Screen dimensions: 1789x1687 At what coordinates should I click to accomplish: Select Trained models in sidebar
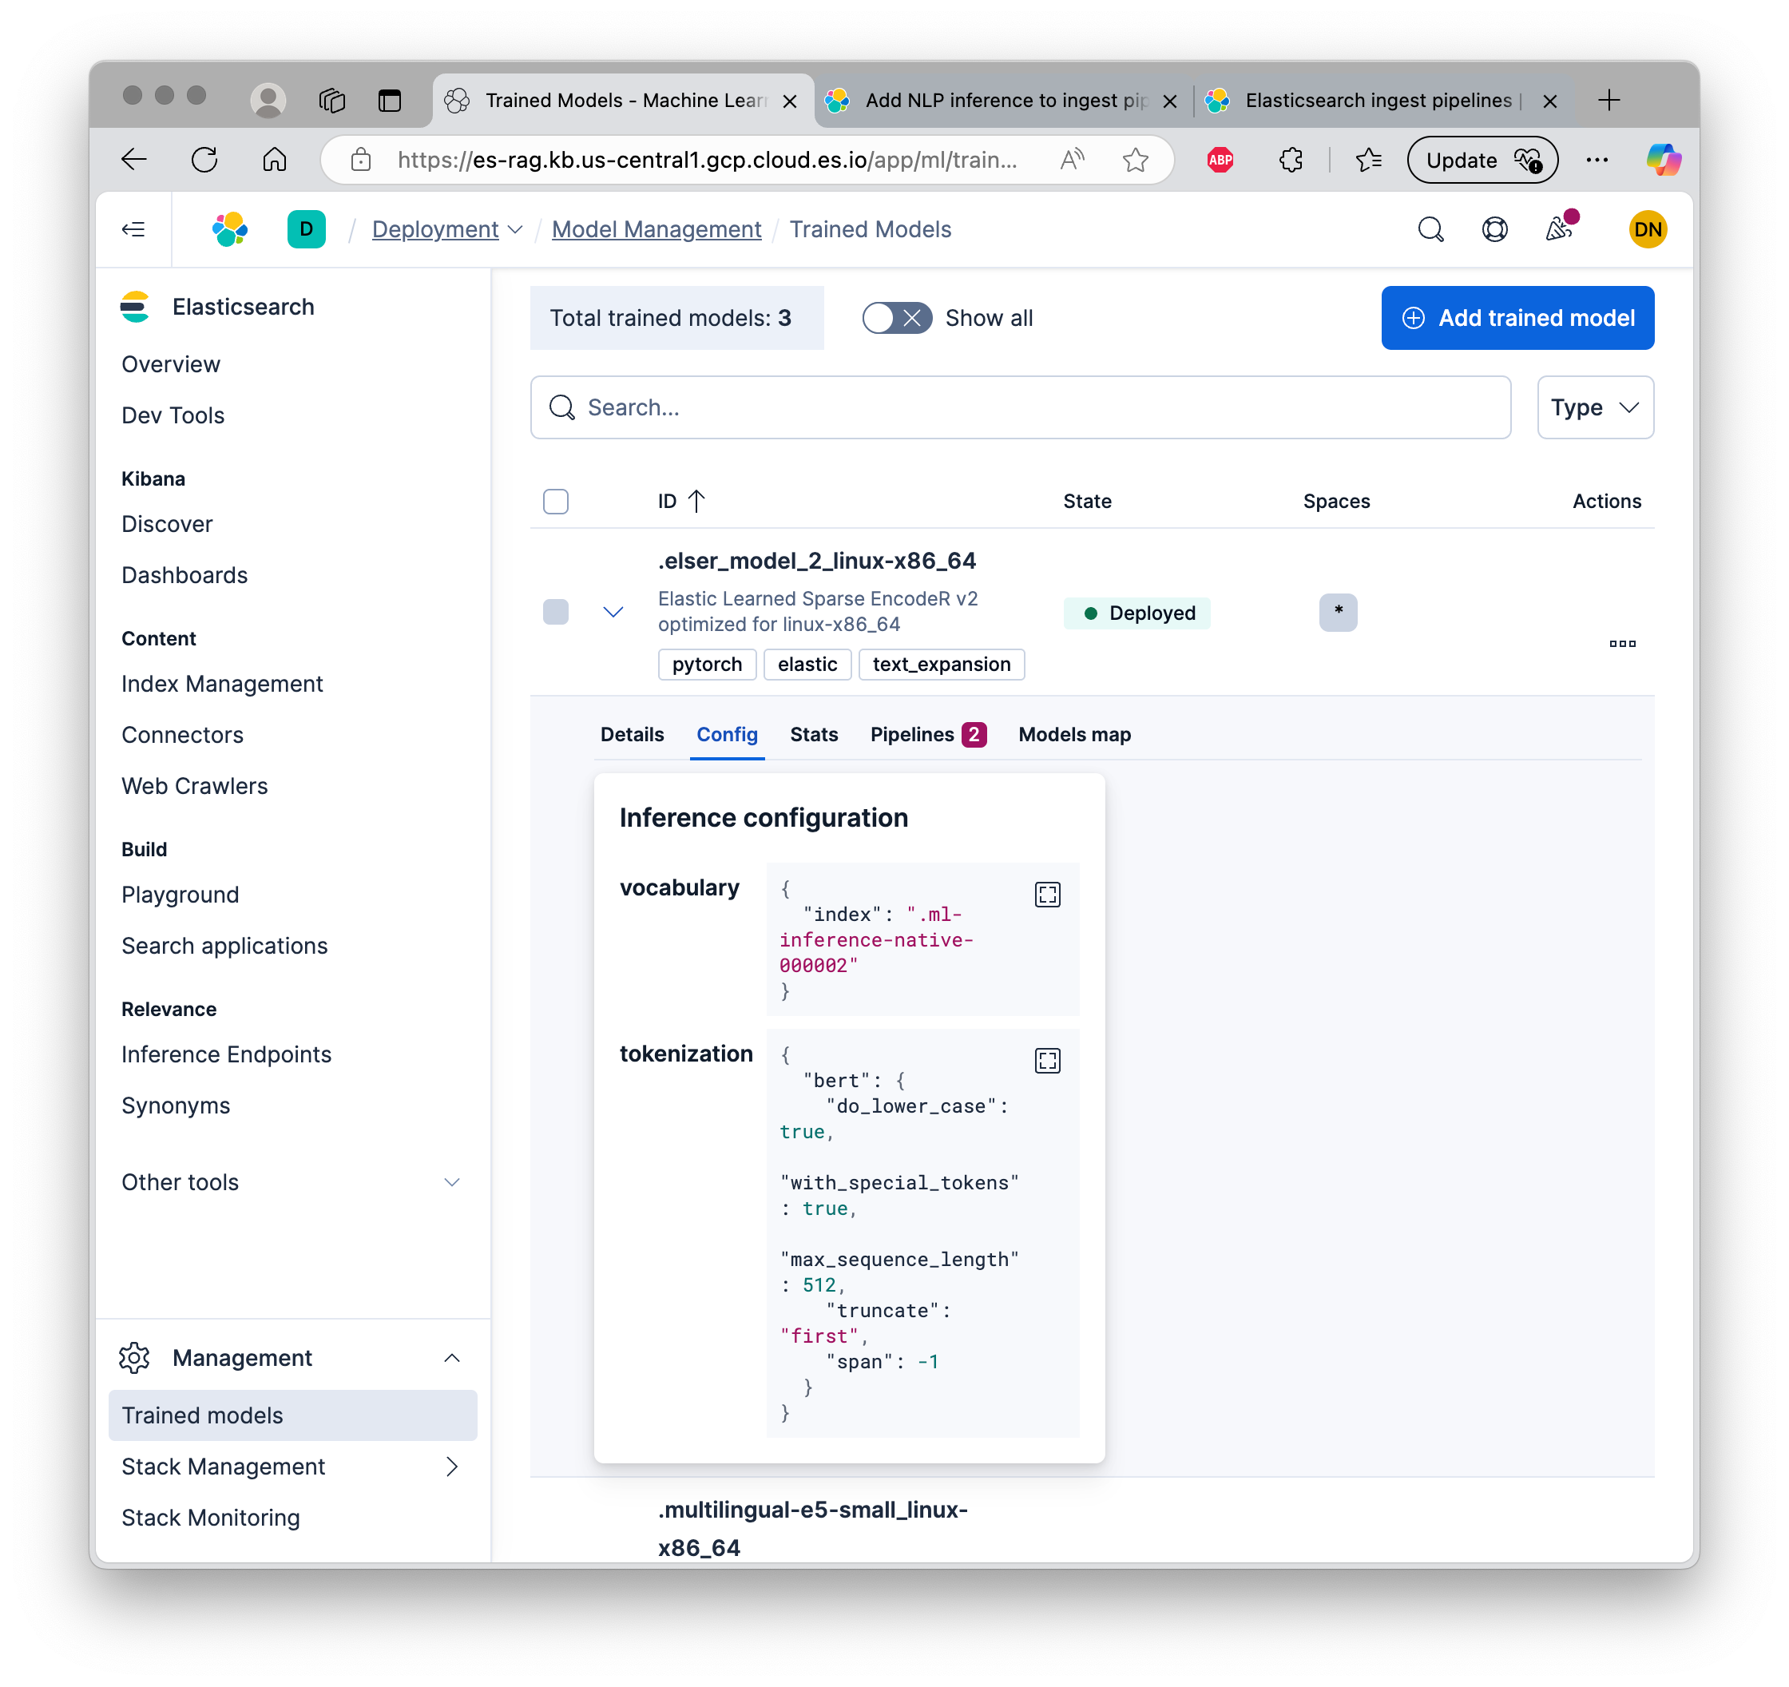click(x=292, y=1415)
